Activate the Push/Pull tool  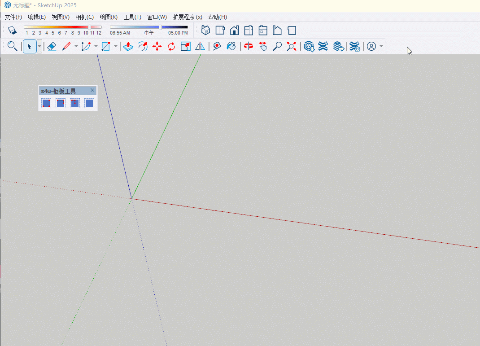pyautogui.click(x=128, y=46)
